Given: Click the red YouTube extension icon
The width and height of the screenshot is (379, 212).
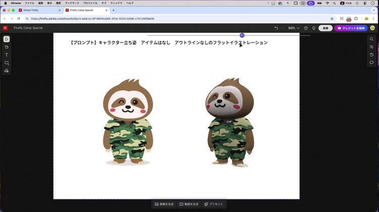Looking at the screenshot, I should [349, 19].
